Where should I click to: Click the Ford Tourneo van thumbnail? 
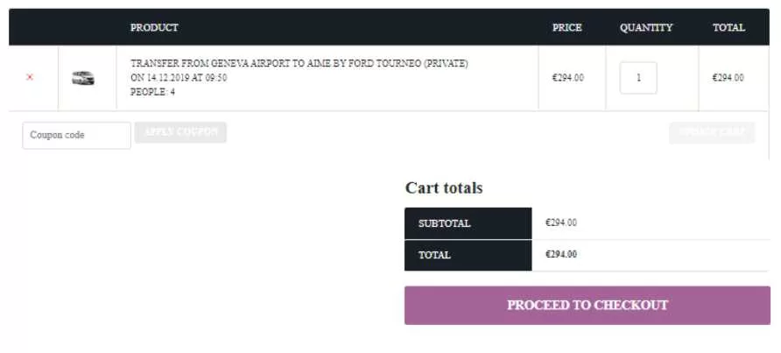pos(83,78)
